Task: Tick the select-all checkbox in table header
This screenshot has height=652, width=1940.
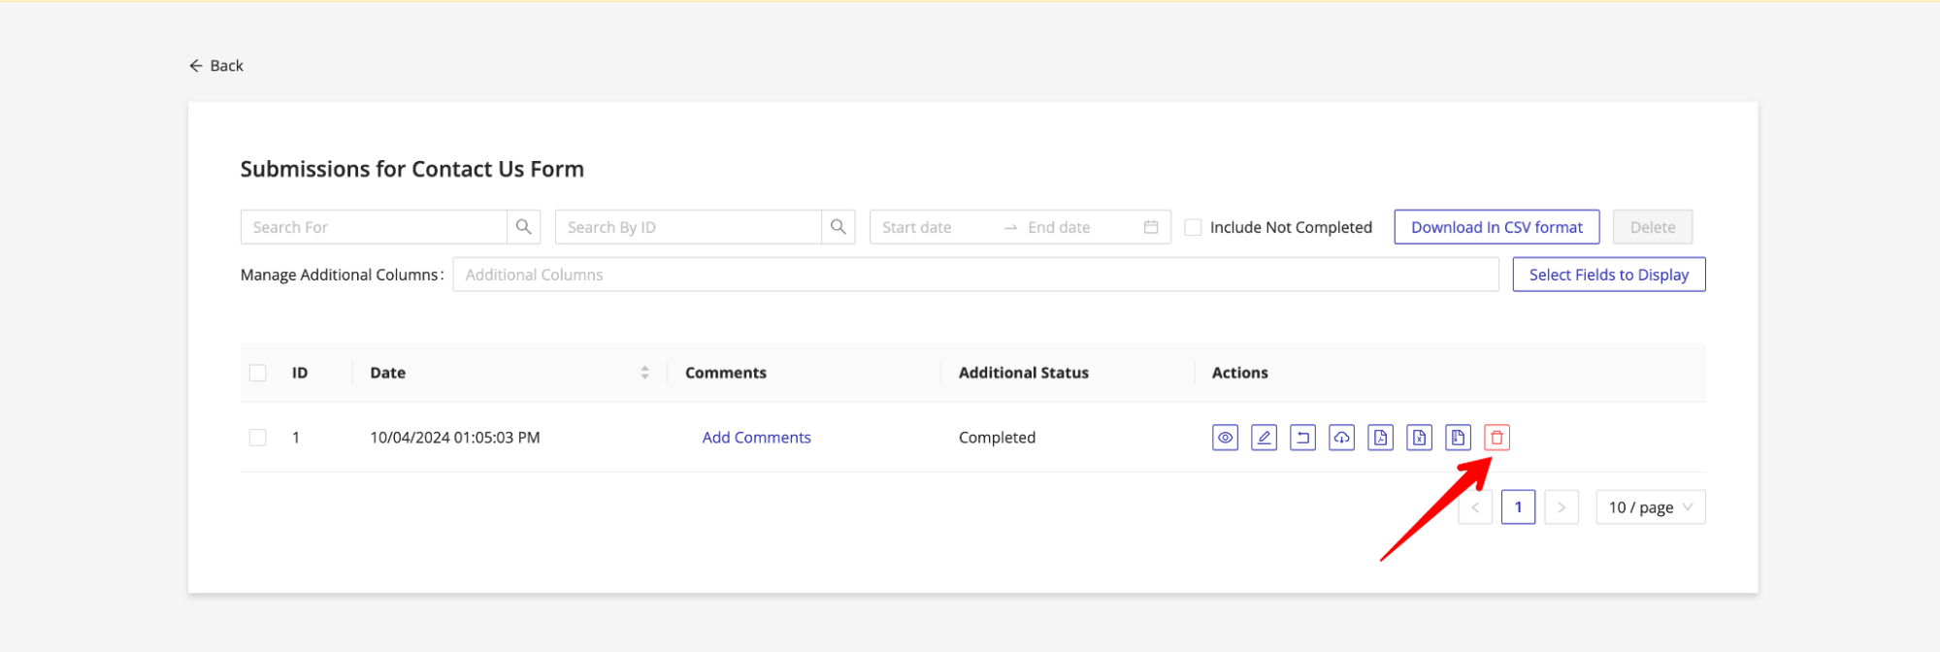Action: pyautogui.click(x=257, y=373)
